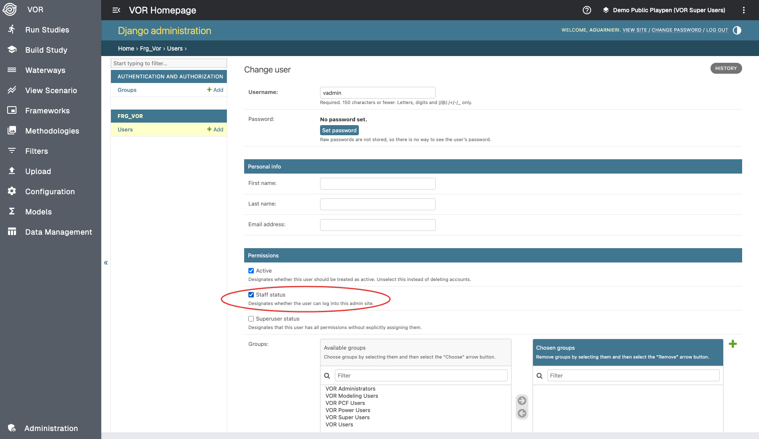759x439 pixels.
Task: Click the Log Out link
Action: coord(717,30)
